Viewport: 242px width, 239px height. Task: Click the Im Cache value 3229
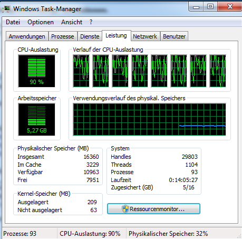pos(93,165)
